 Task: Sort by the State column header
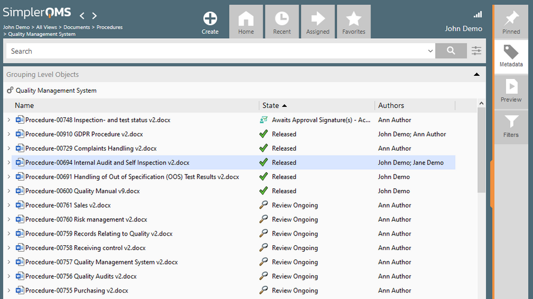pyautogui.click(x=271, y=106)
